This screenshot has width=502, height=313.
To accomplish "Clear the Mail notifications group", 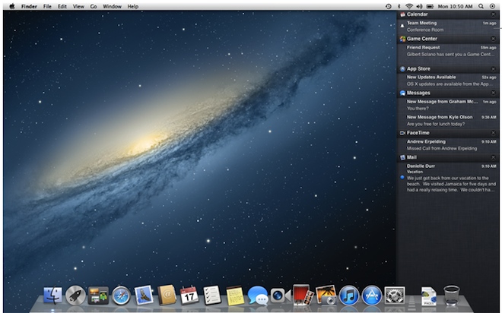I will point(493,156).
